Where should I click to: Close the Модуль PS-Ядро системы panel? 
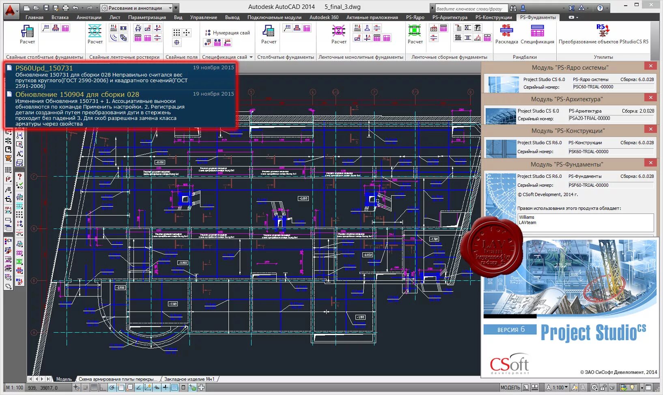click(650, 66)
